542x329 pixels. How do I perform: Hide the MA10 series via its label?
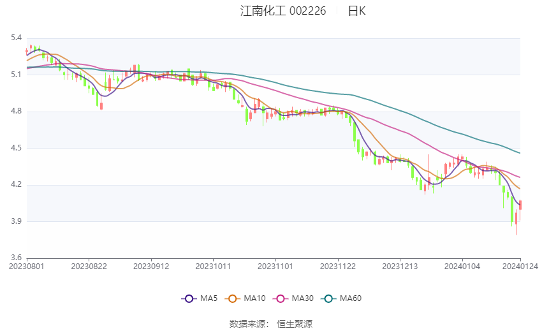(255, 298)
